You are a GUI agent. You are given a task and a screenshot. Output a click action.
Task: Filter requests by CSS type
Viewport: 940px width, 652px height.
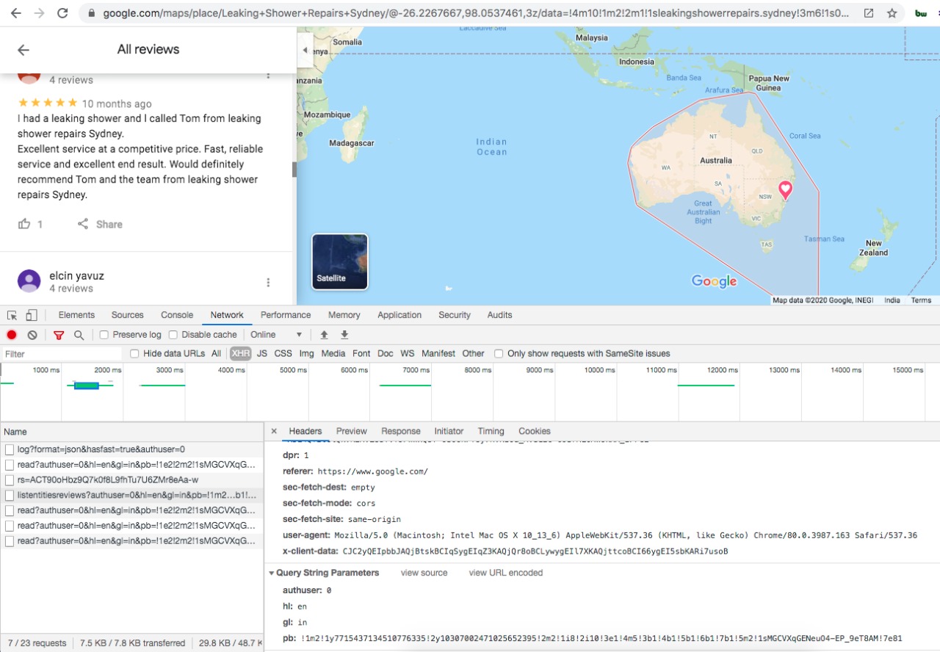[x=283, y=354]
